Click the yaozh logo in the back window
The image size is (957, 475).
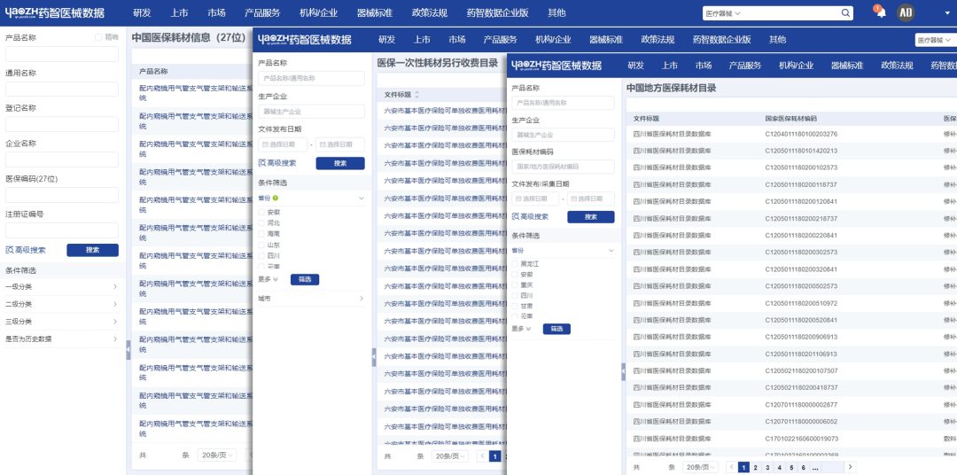[x=54, y=12]
